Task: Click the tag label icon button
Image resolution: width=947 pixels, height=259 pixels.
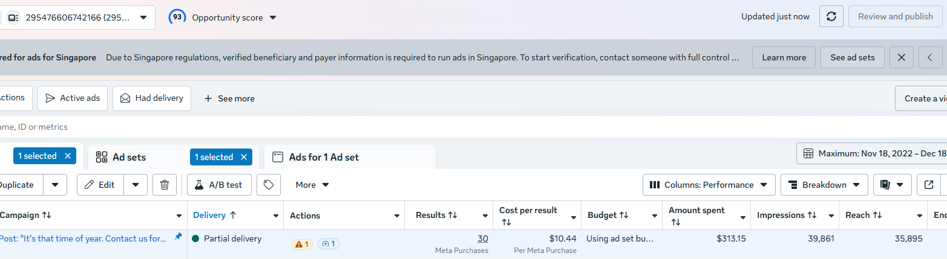Action: (269, 185)
